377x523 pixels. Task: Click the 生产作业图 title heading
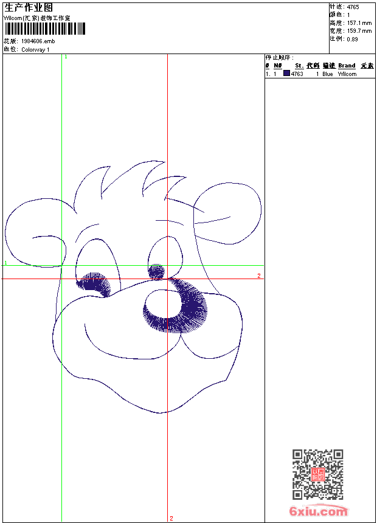(29, 7)
